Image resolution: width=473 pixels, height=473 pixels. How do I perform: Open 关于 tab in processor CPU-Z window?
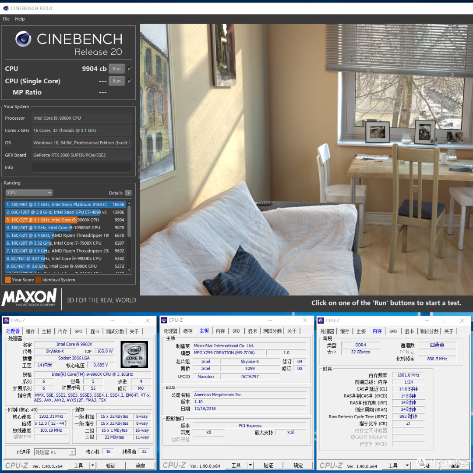[134, 331]
